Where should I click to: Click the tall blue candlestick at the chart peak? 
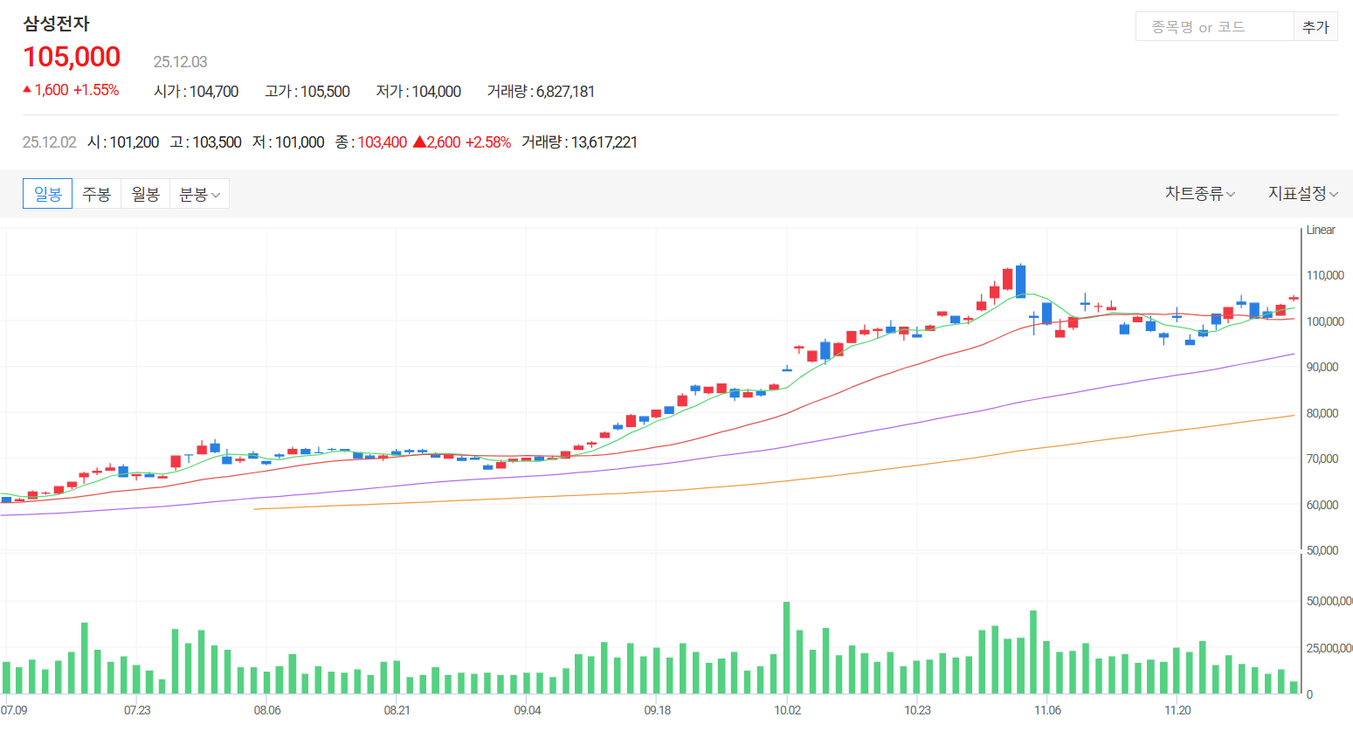click(1020, 281)
